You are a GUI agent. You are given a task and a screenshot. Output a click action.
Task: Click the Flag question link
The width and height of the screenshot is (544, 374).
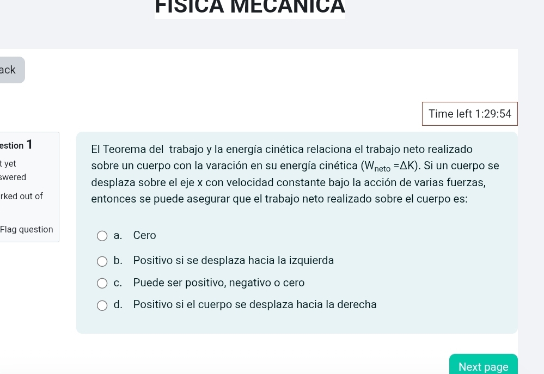tap(26, 229)
